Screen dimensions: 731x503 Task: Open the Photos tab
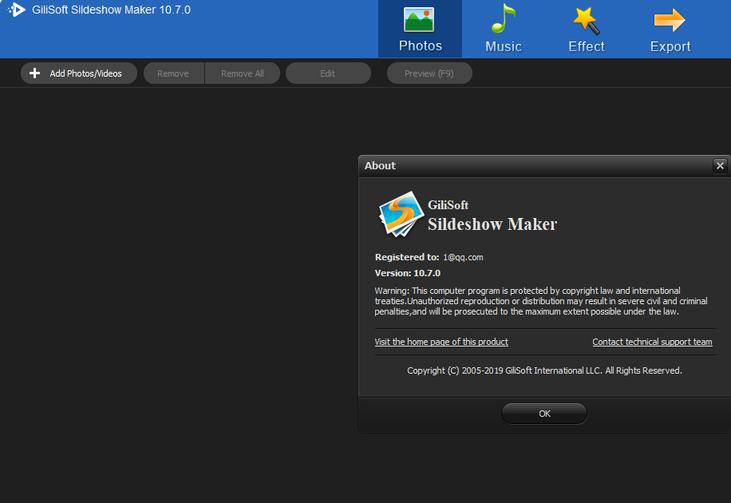click(x=420, y=29)
